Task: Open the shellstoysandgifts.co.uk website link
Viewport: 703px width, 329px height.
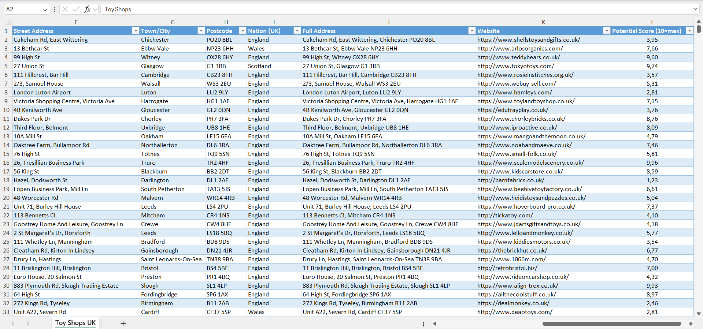Action: pyautogui.click(x=529, y=40)
